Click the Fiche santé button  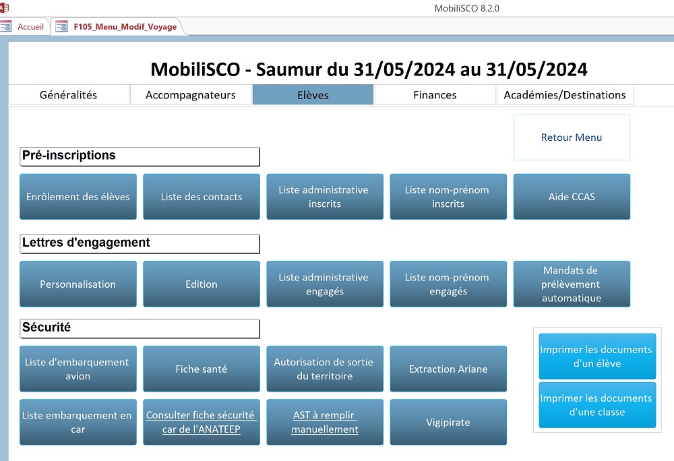(x=202, y=369)
